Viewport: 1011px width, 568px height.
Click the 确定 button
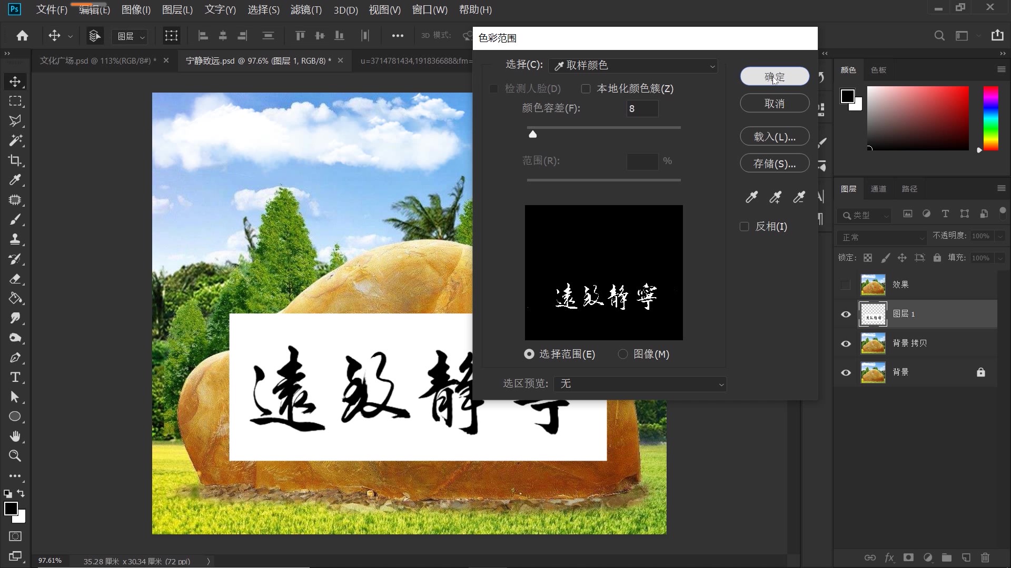pyautogui.click(x=775, y=76)
